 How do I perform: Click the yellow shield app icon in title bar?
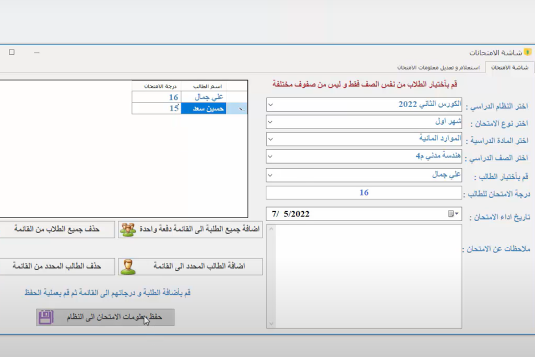(x=528, y=52)
